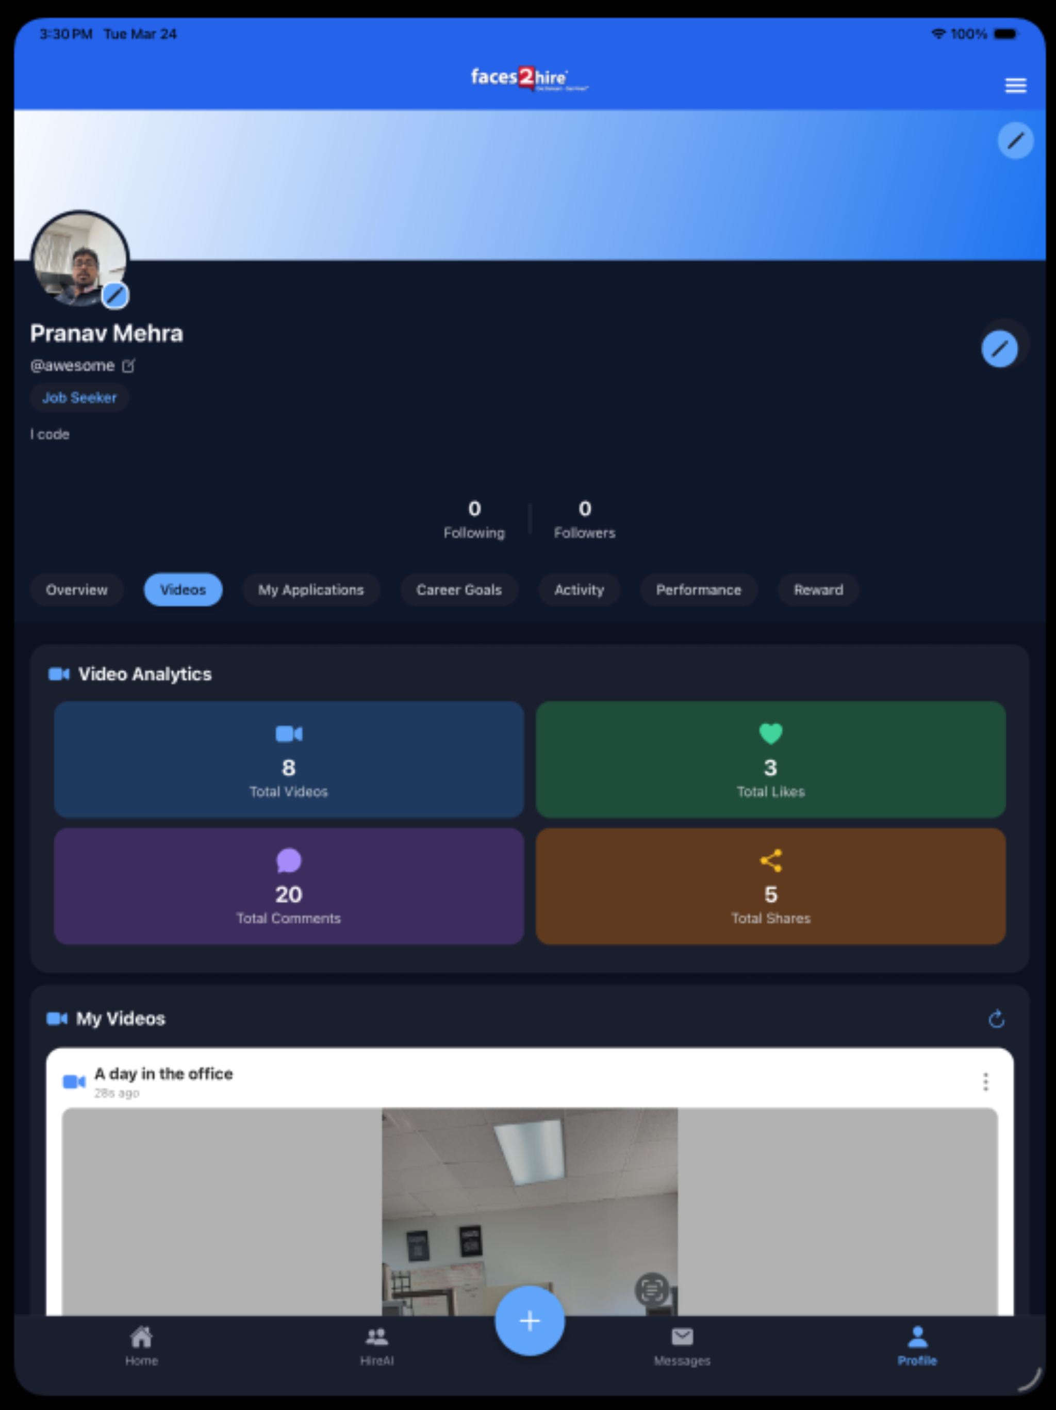Open the Total Shares card

pos(771,886)
